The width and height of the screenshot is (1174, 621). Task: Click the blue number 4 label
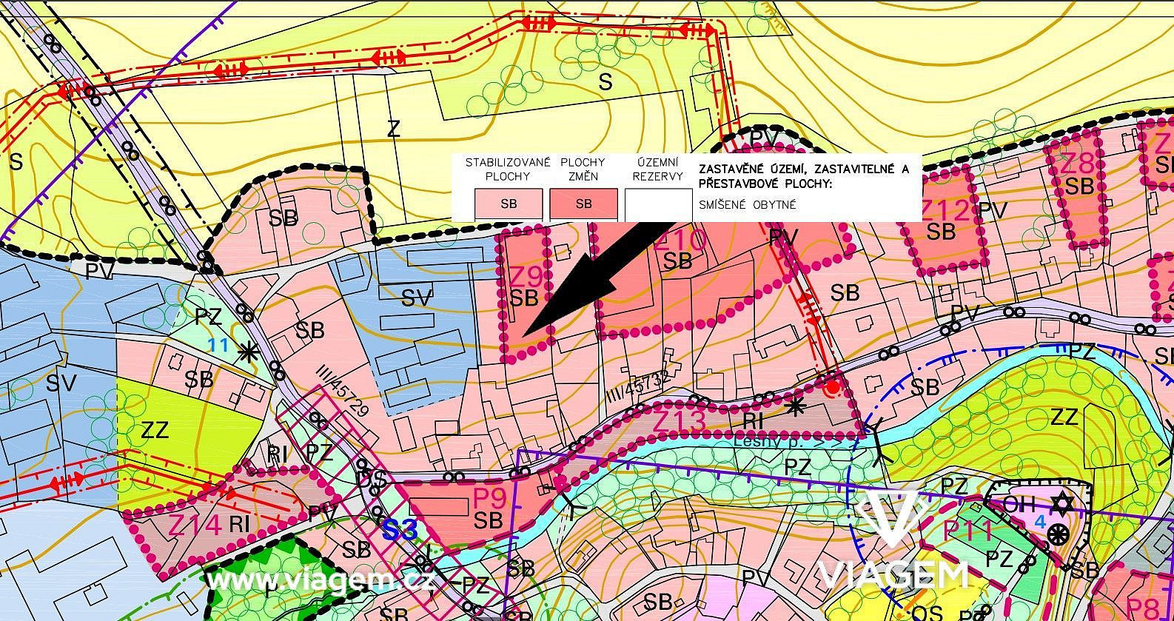coord(1040,522)
